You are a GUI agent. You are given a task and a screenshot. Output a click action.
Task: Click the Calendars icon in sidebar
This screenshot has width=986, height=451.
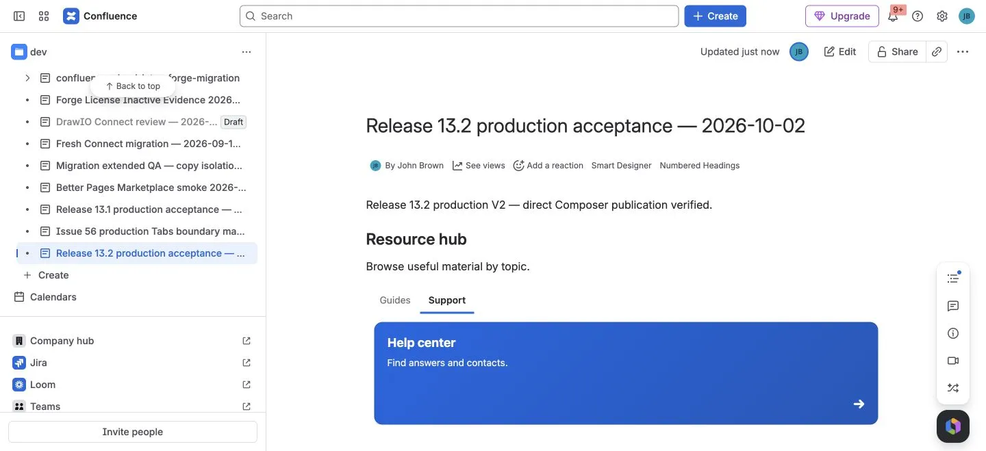pos(19,297)
